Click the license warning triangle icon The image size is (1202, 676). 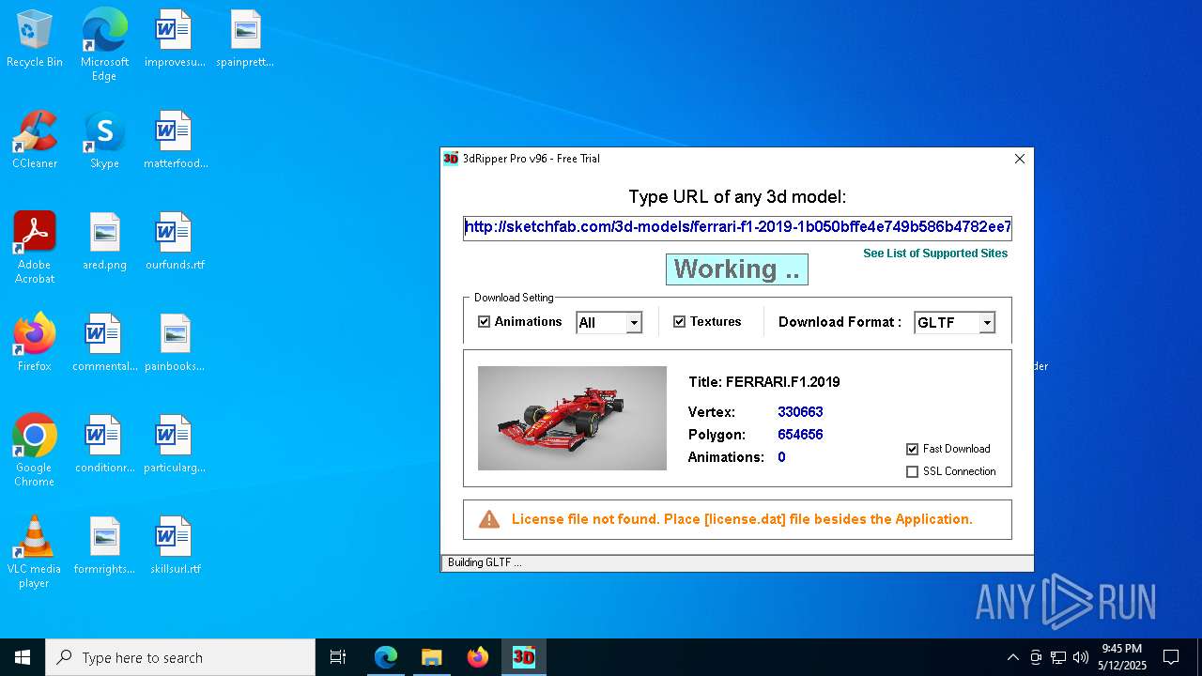pos(489,519)
